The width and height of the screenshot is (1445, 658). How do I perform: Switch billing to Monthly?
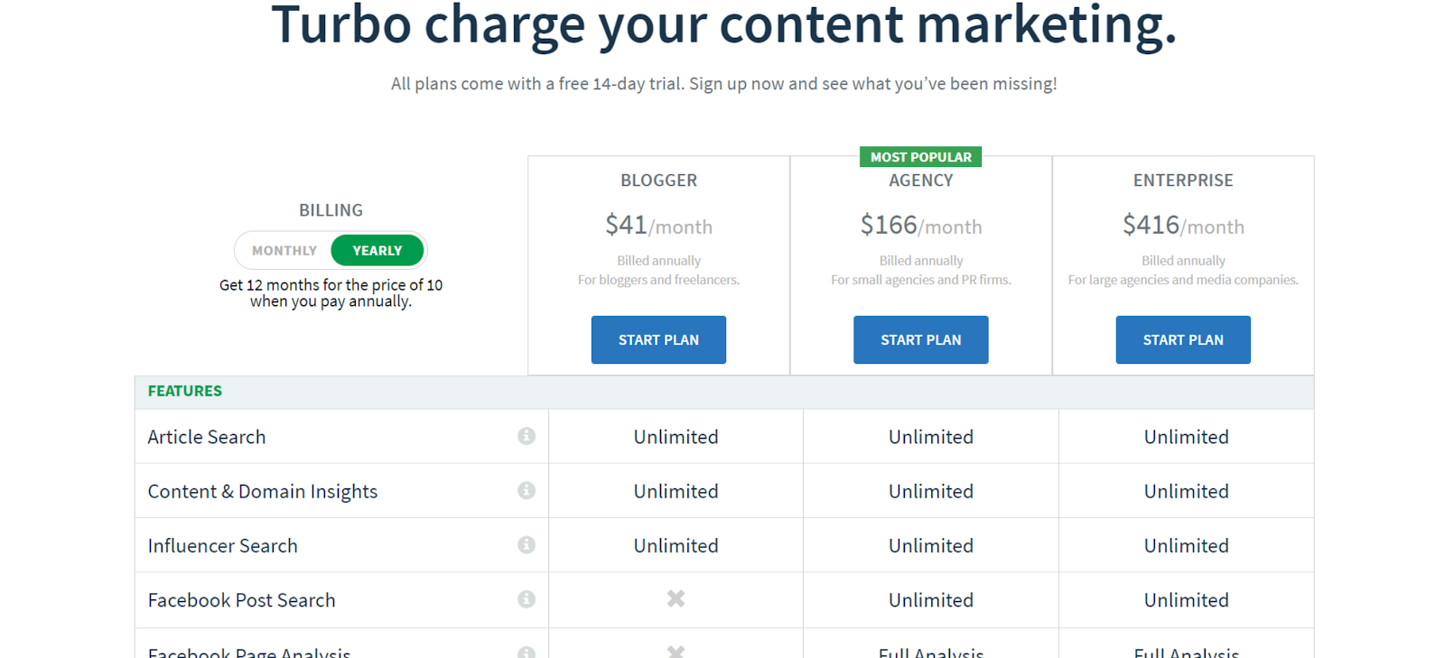tap(284, 250)
